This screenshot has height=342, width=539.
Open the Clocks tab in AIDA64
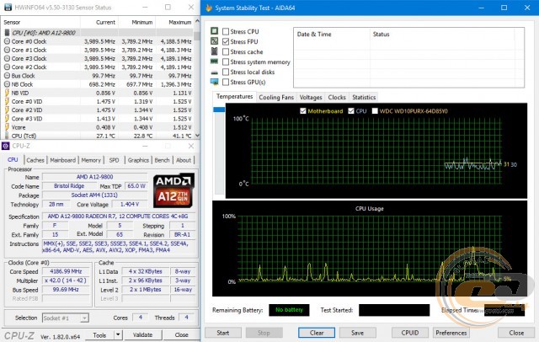click(337, 97)
